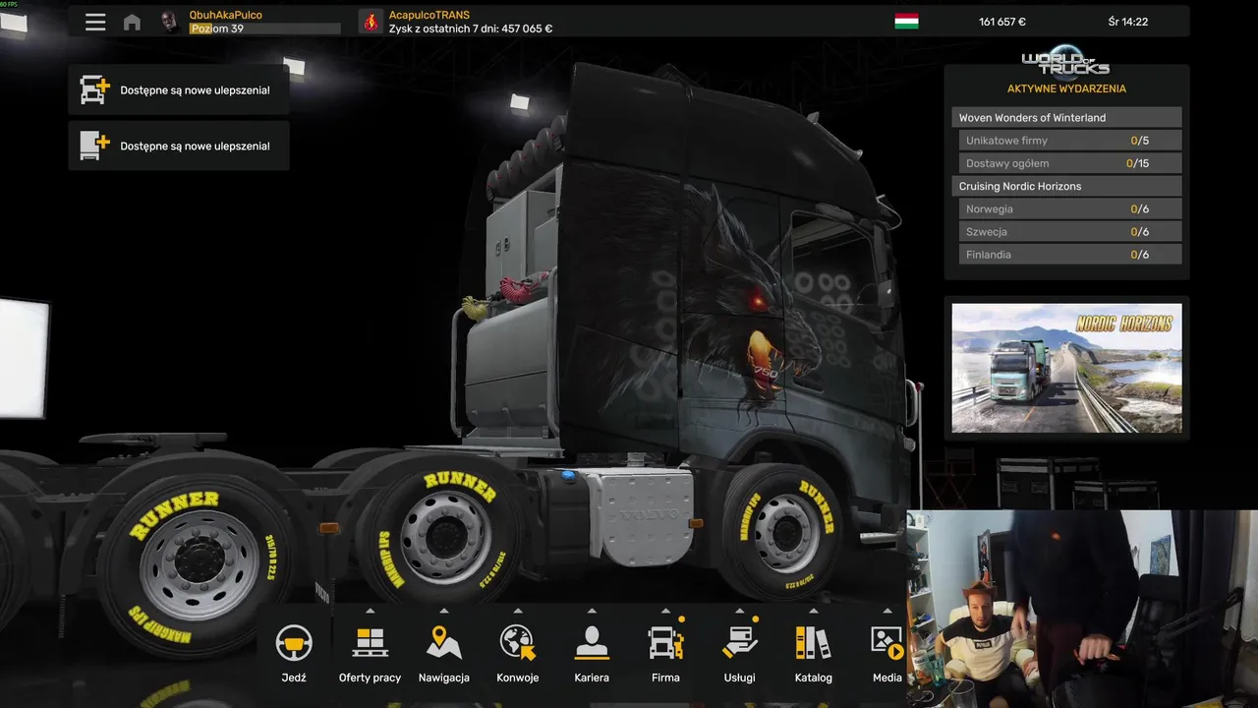Expand the Firma submenu arrow
The width and height of the screenshot is (1258, 708).
(x=665, y=611)
